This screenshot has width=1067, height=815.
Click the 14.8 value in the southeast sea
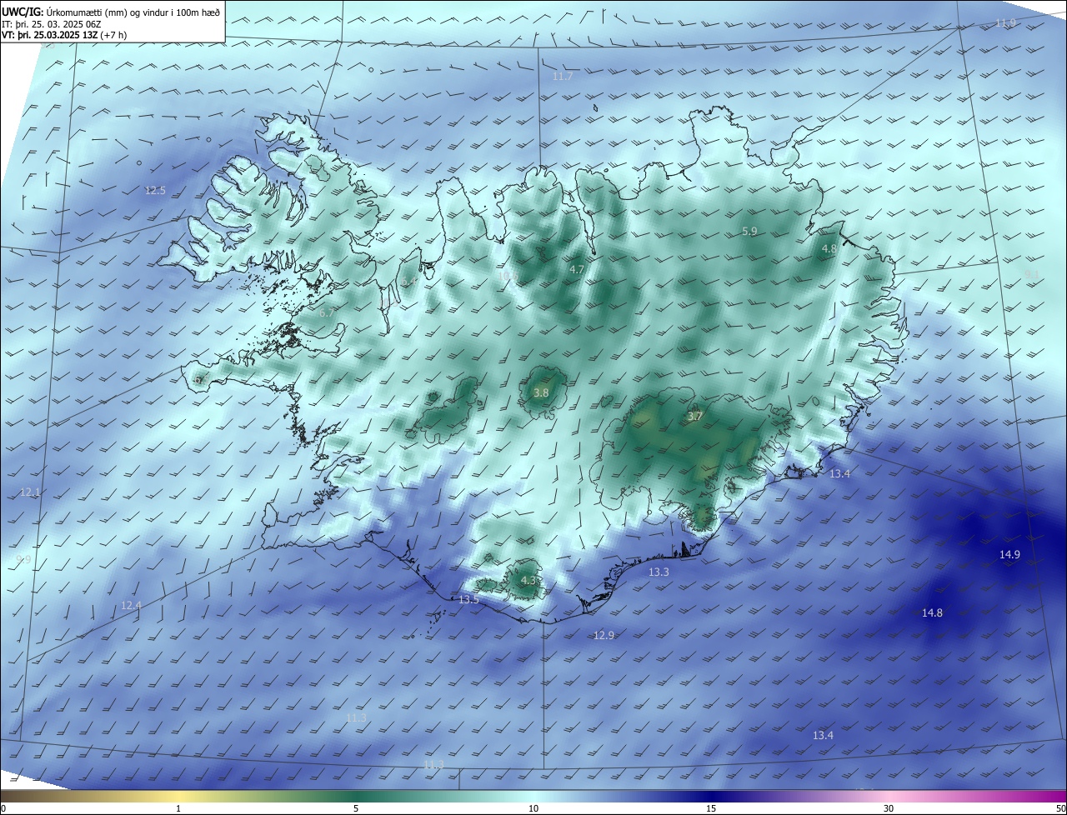932,613
